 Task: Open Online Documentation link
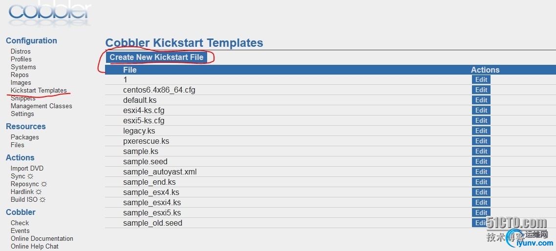coord(42,238)
